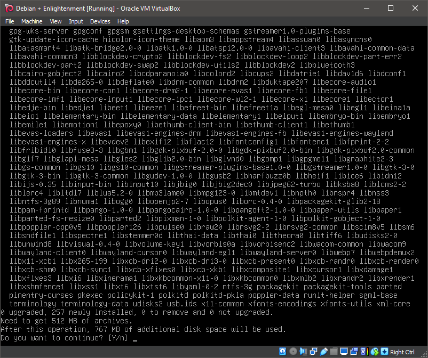Open the USB devices status icon

point(324,352)
